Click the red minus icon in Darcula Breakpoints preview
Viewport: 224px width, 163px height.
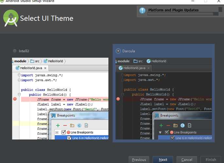(168, 126)
